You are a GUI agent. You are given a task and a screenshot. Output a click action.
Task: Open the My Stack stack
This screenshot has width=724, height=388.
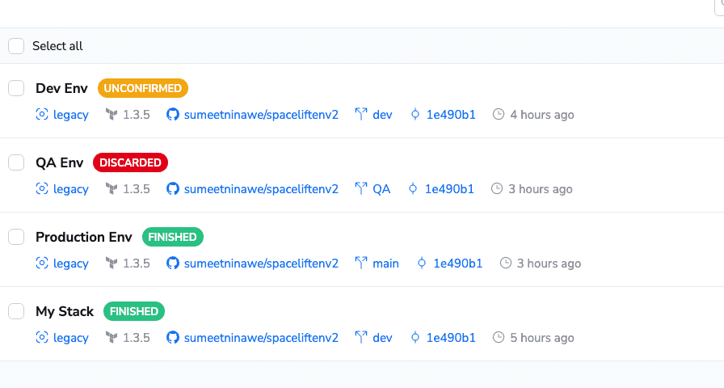[x=65, y=311]
